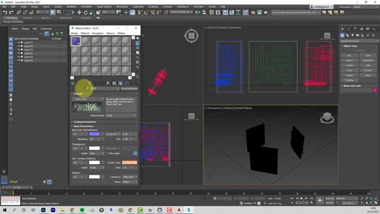Open the Curve Editor

232,12
